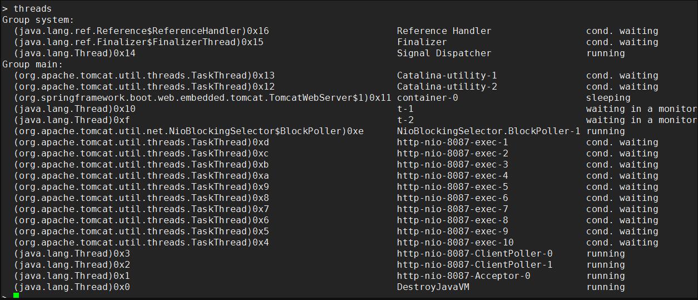Click the "threads" command text

(x=32, y=8)
